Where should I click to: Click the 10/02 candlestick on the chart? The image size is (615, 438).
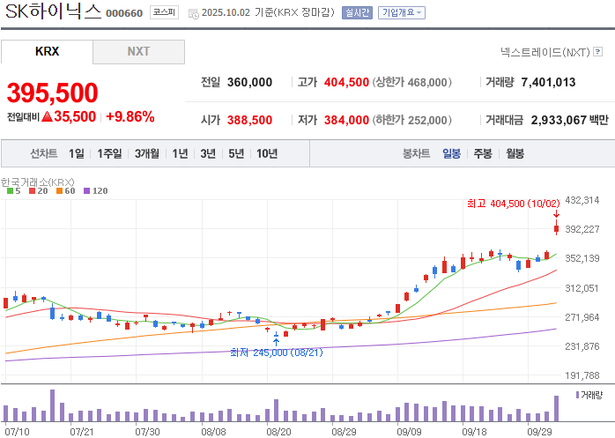pos(556,228)
